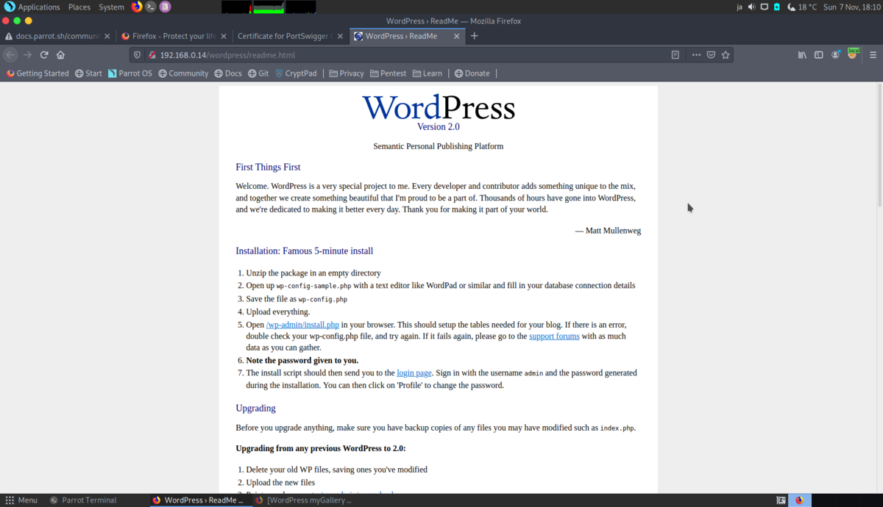Open the Start bookmark
This screenshot has height=507, width=883.
[x=88, y=73]
